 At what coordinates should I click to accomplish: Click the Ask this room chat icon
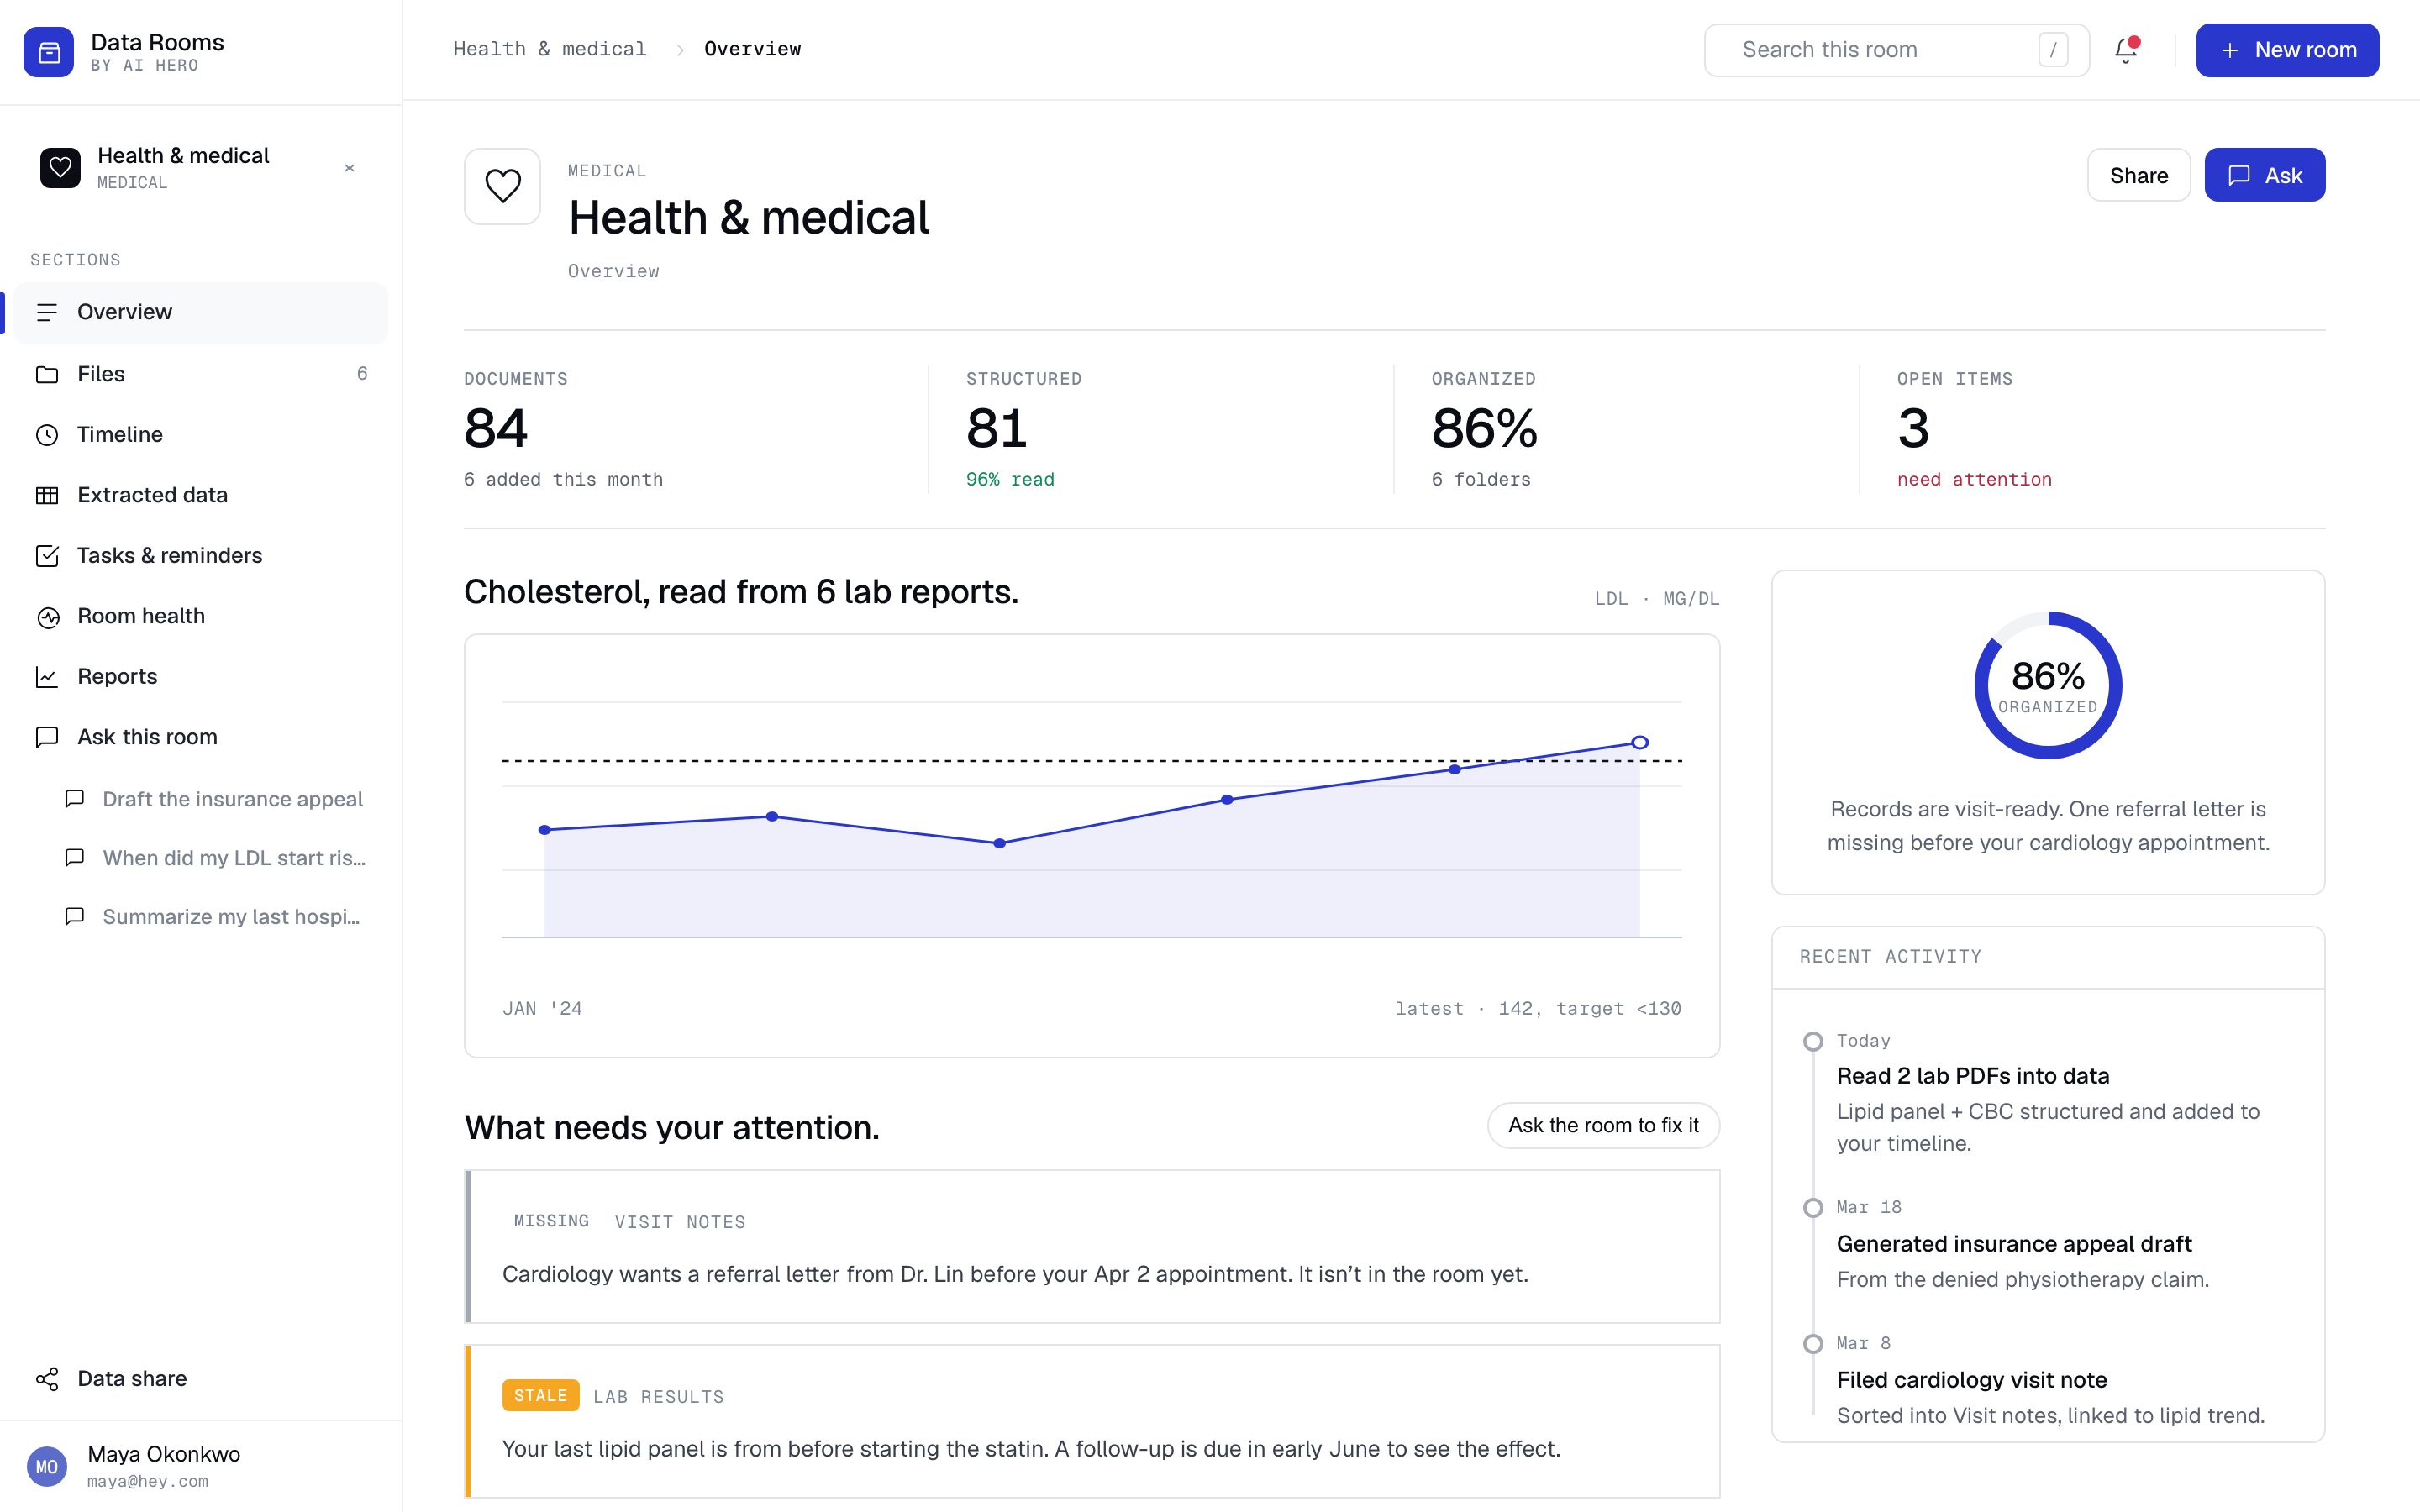tap(47, 737)
